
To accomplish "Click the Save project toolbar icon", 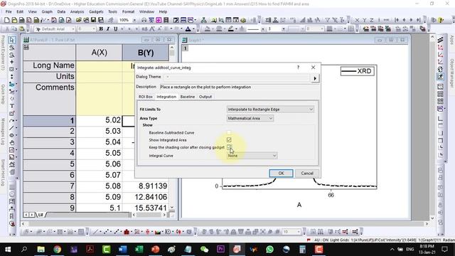I will pyautogui.click(x=93, y=20).
